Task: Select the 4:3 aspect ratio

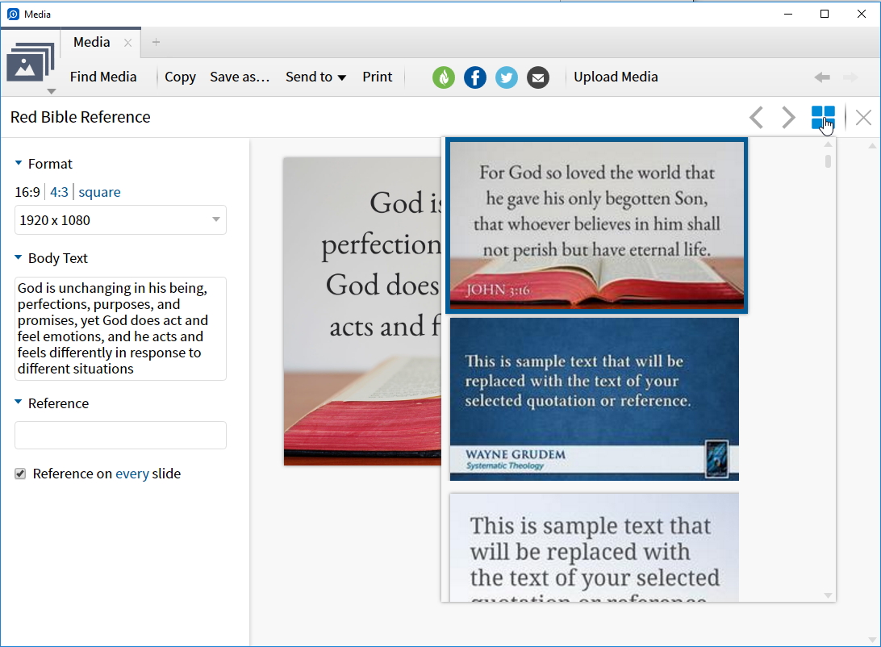Action: coord(59,192)
